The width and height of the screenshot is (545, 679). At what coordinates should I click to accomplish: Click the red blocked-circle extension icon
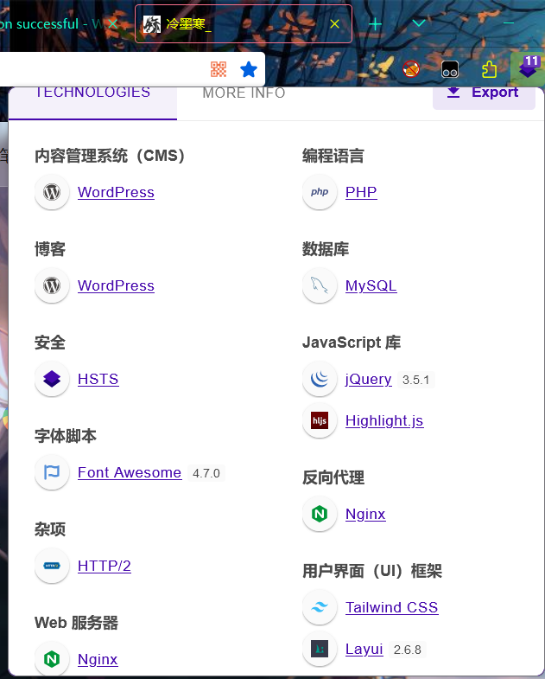(x=411, y=69)
